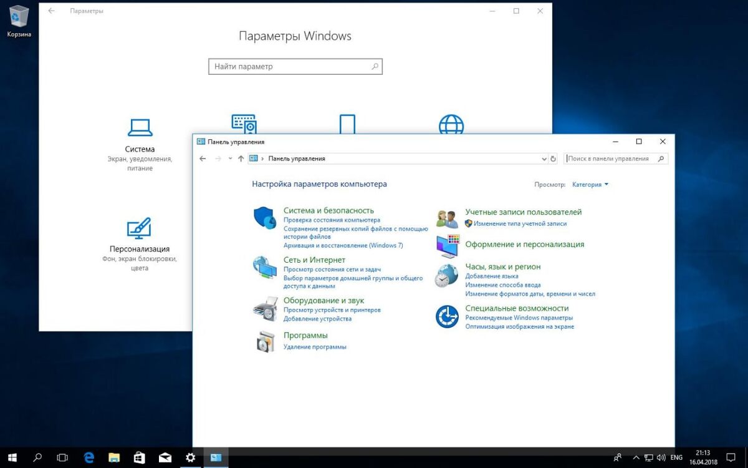Viewport: 748px width, 468px height.
Task: Open the Учетные записи пользователей icon
Action: (x=447, y=219)
